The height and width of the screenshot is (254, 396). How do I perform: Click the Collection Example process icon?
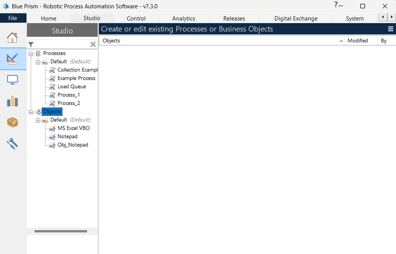(52, 70)
